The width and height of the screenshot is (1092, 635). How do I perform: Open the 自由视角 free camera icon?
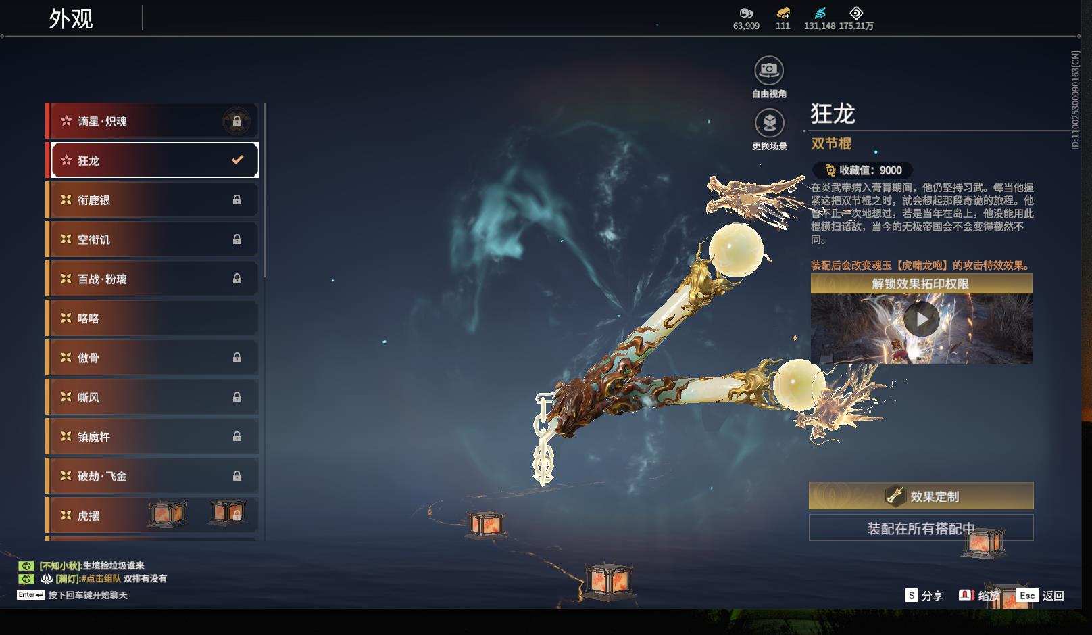tap(769, 70)
